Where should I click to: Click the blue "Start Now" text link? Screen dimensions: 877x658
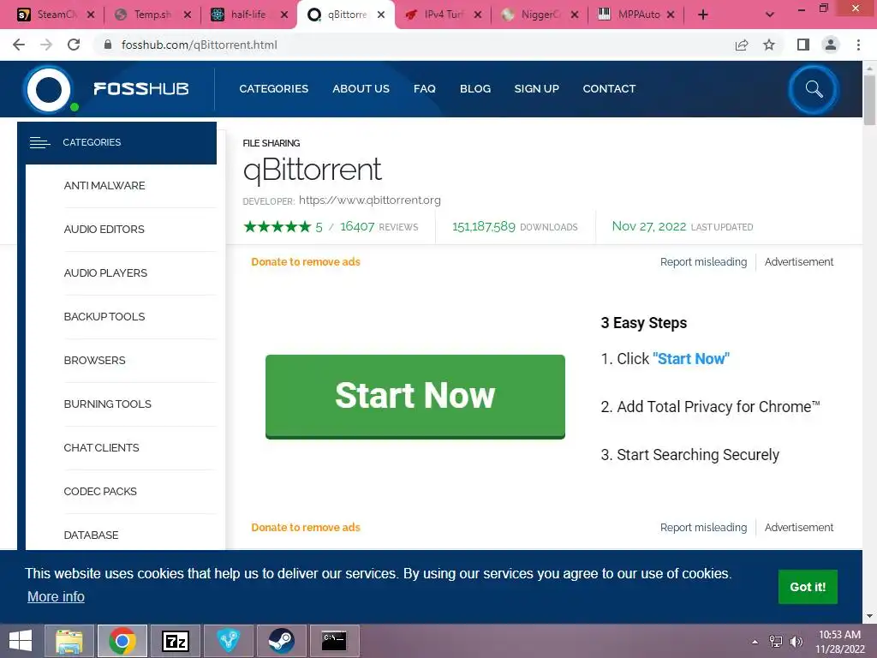click(691, 359)
